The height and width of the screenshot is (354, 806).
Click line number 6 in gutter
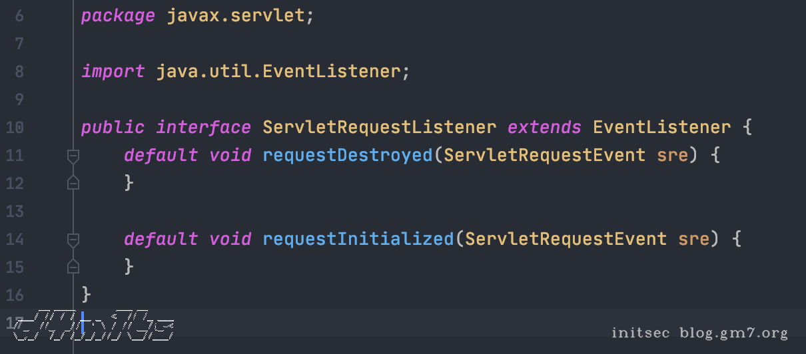19,16
